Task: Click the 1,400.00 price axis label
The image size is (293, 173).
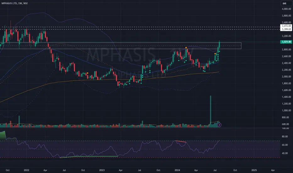Action: click(x=286, y=97)
